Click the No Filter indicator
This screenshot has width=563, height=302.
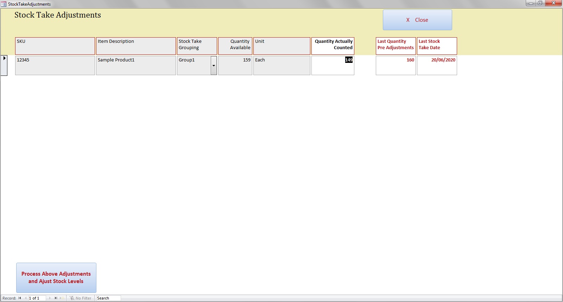81,298
